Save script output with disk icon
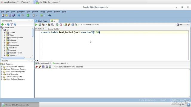Image resolution: width=191 pixels, height=107 pixels. [43, 67]
